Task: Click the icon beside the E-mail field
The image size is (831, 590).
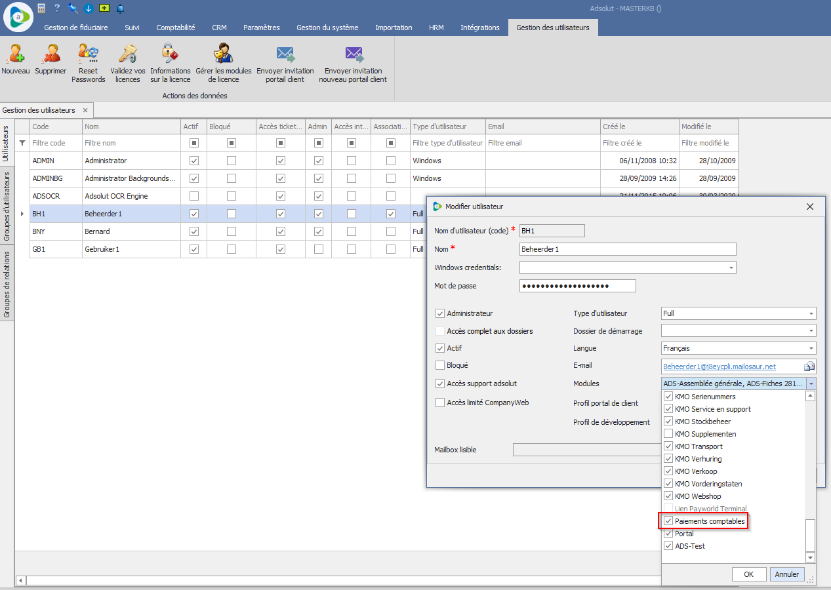Action: click(809, 366)
